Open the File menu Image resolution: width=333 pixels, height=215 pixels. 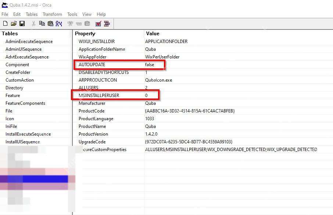5,14
